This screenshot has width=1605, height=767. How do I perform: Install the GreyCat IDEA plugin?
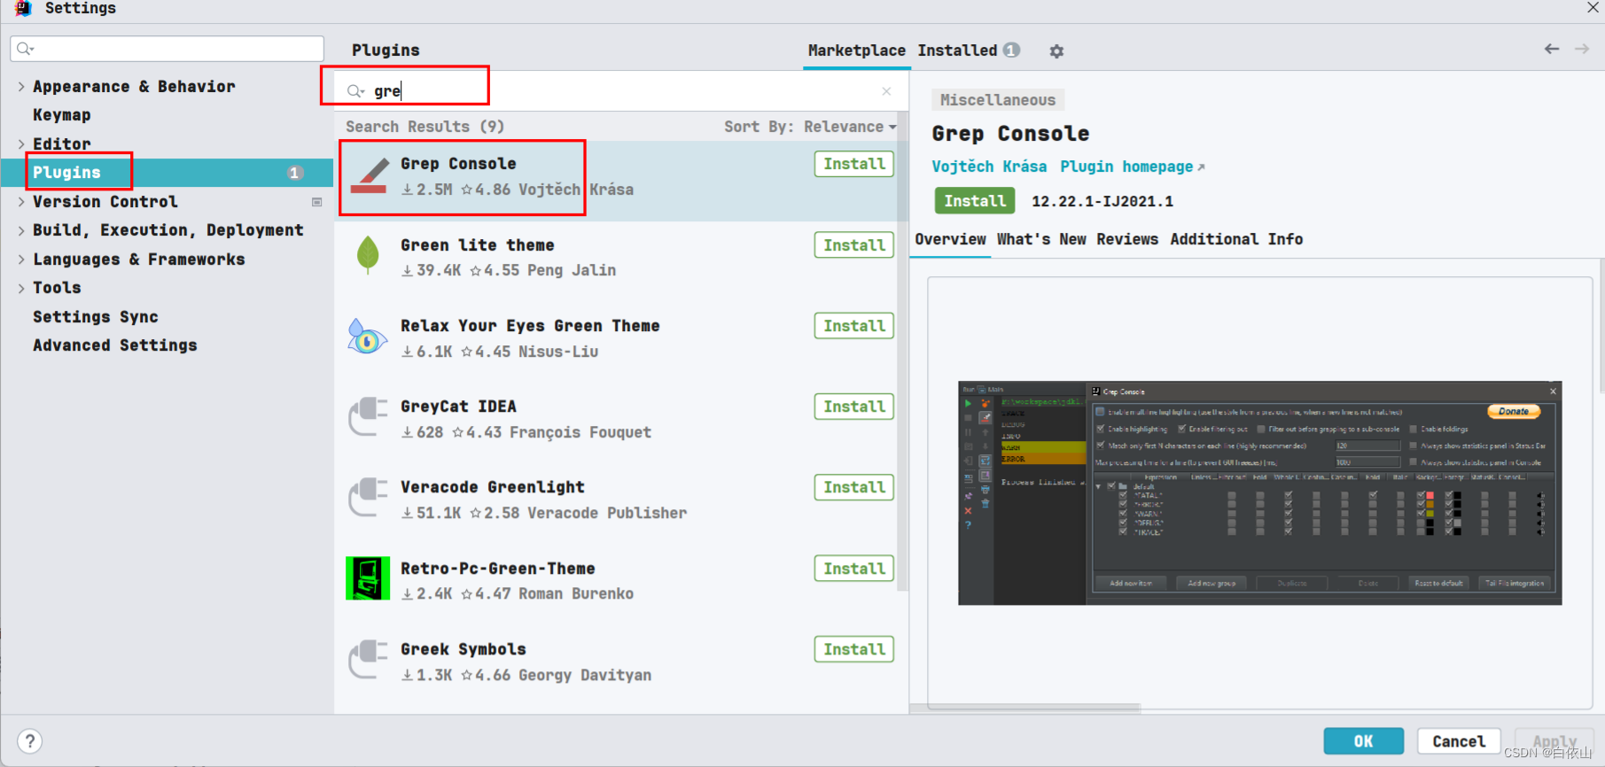[854, 407]
